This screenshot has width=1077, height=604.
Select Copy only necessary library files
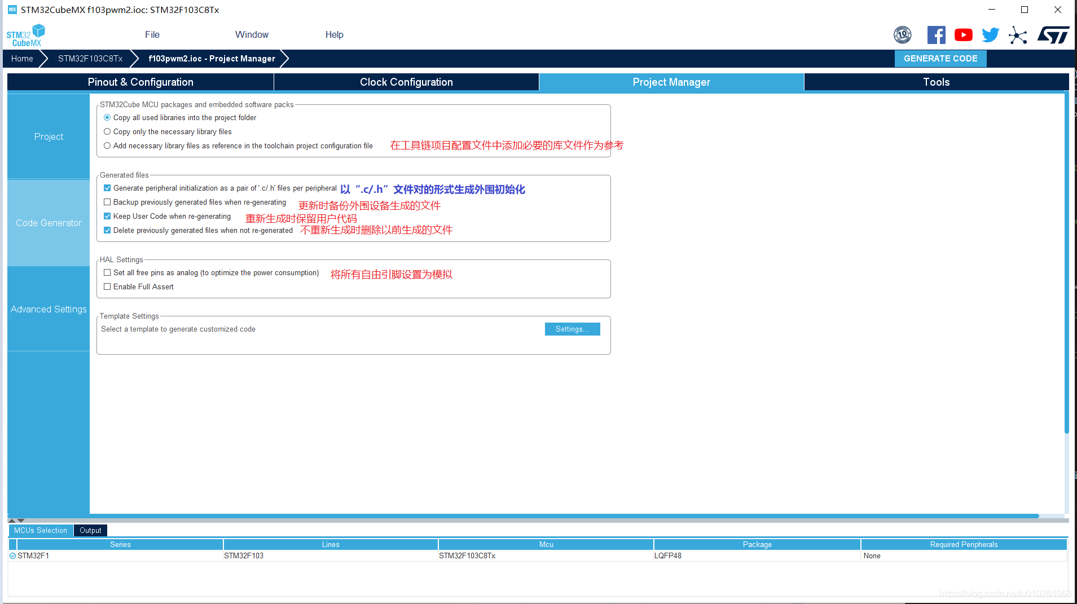(107, 131)
